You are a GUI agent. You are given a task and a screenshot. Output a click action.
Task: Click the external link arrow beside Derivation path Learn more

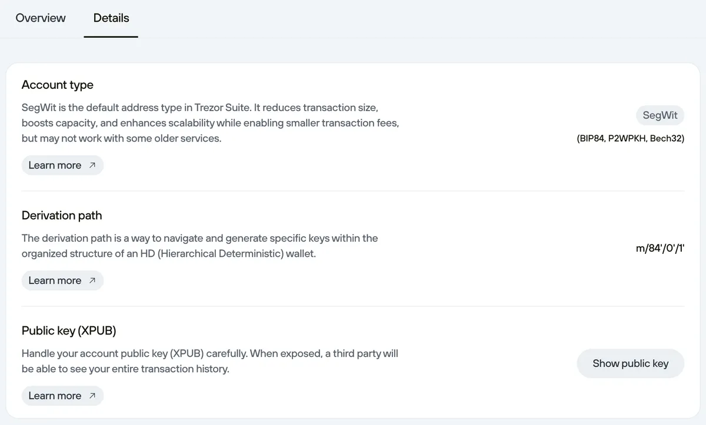click(x=93, y=280)
